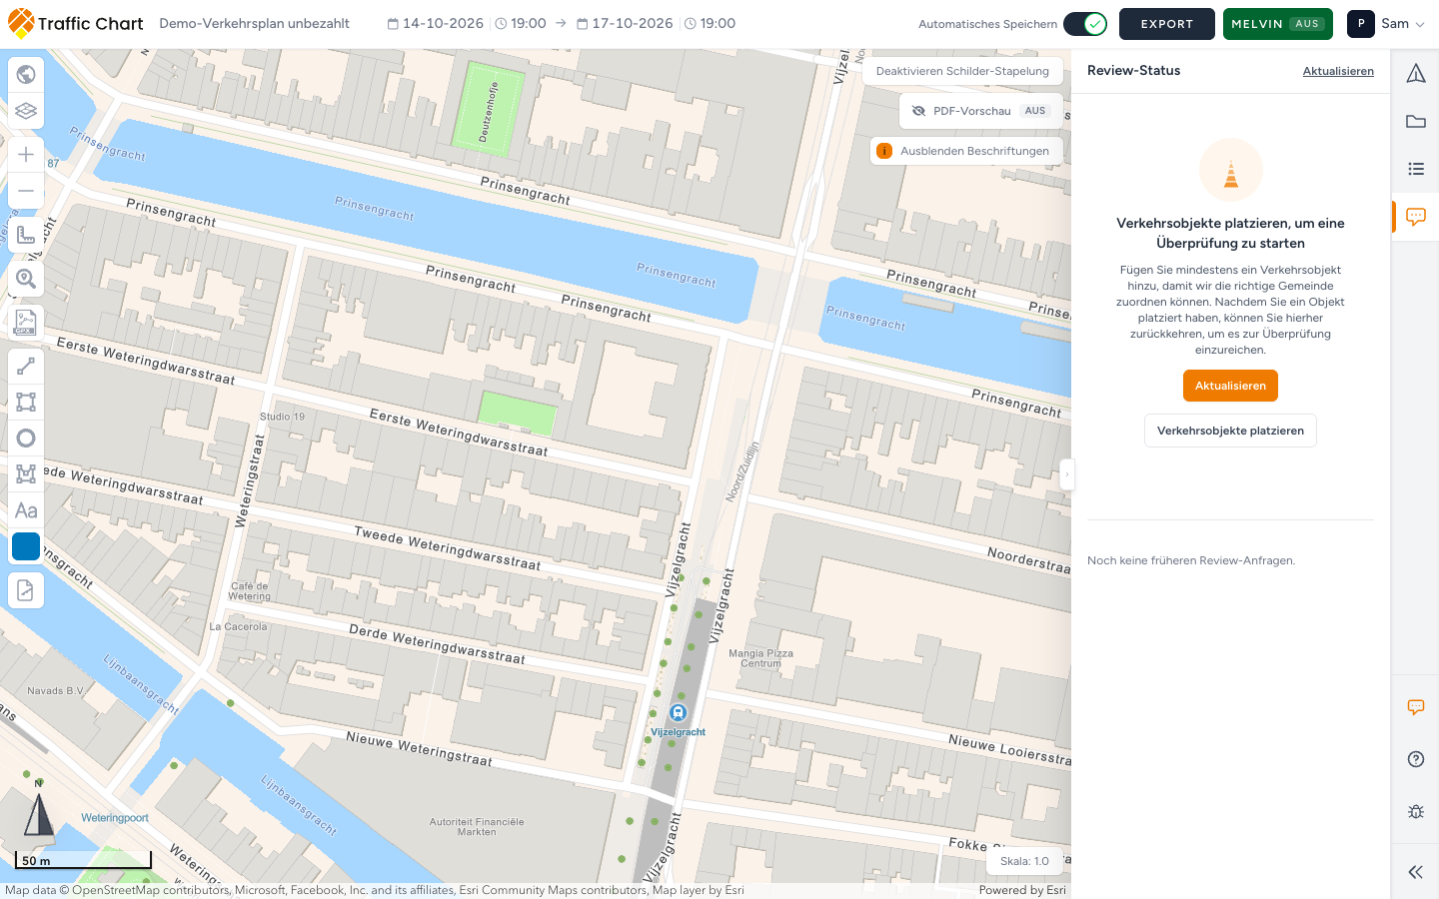Open the Sam user menu dropdown
This screenshot has width=1439, height=899.
(1387, 24)
